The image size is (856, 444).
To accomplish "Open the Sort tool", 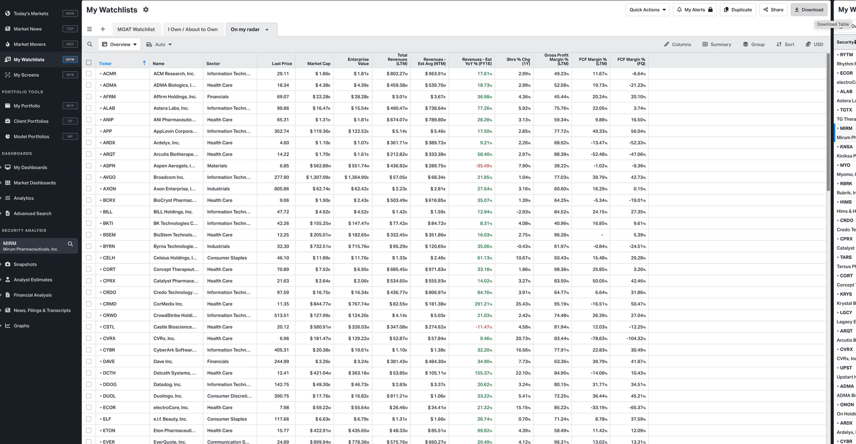I will point(785,45).
